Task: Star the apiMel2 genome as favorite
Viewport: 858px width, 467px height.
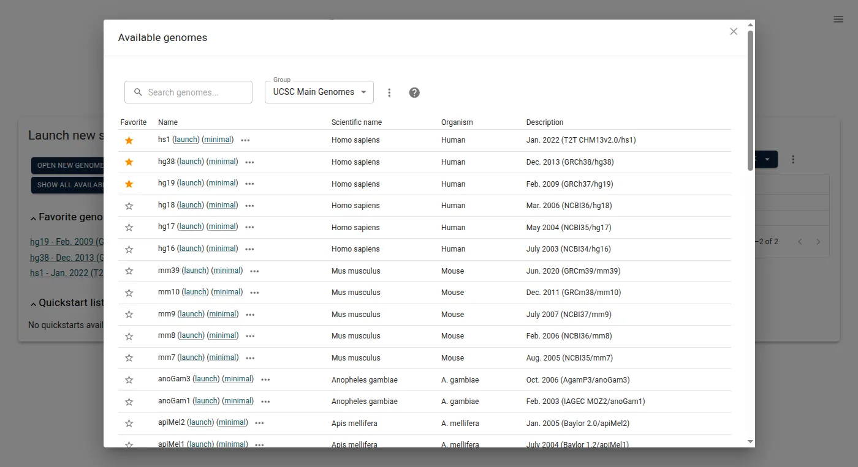Action: (x=129, y=423)
